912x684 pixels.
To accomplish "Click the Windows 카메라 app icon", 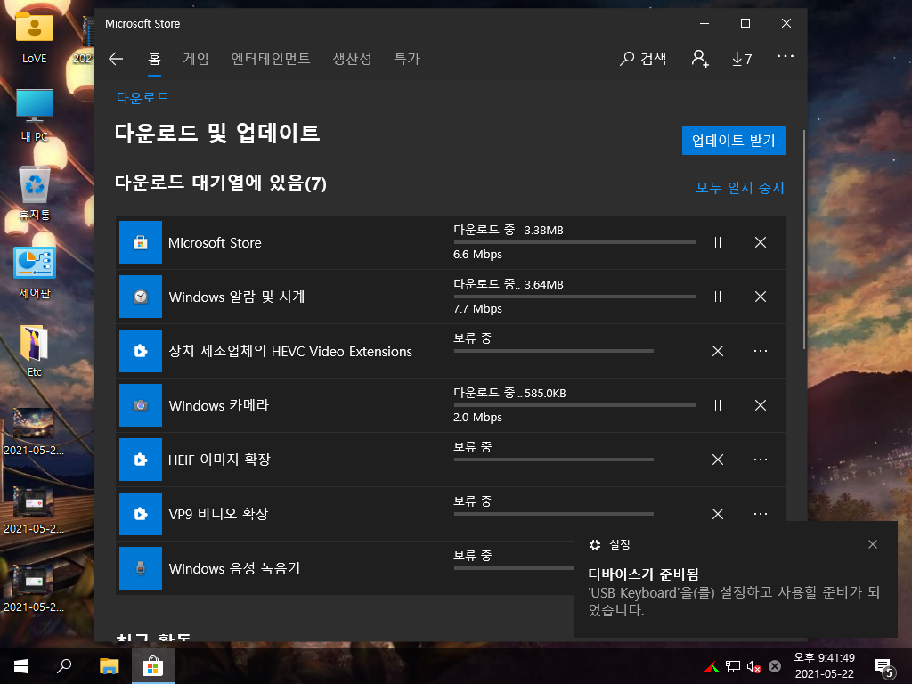I will pos(141,405).
